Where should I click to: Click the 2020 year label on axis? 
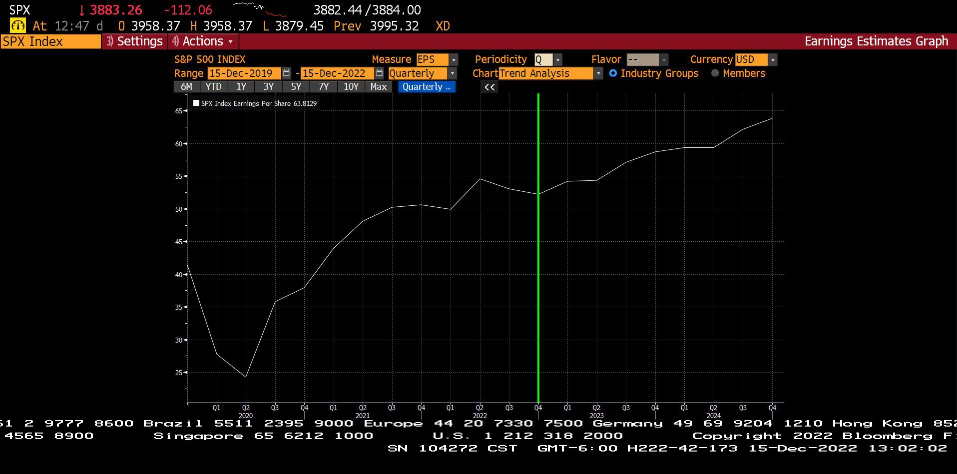pyautogui.click(x=245, y=416)
